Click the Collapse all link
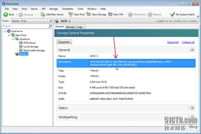 tap(188, 42)
